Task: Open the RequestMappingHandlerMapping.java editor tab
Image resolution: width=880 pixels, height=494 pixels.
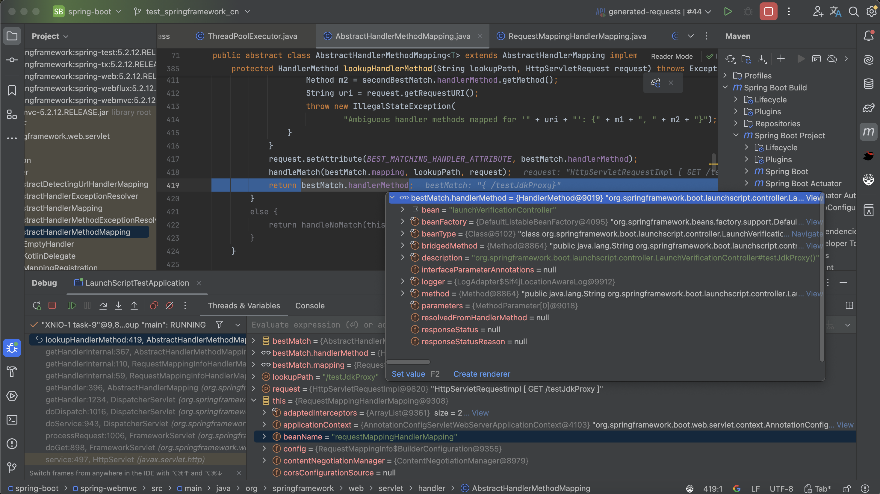Action: pos(577,36)
